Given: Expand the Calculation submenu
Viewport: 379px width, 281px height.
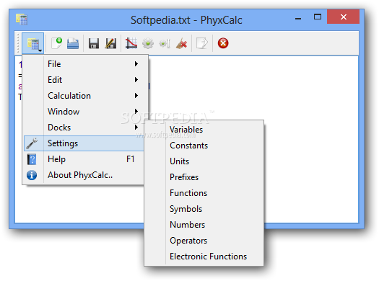Looking at the screenshot, I should coord(85,96).
